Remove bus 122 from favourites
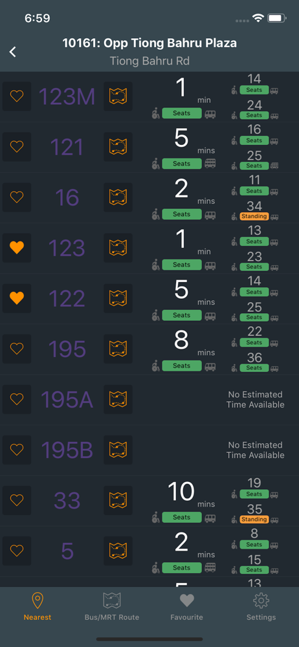This screenshot has width=299, height=647. pyautogui.click(x=17, y=298)
